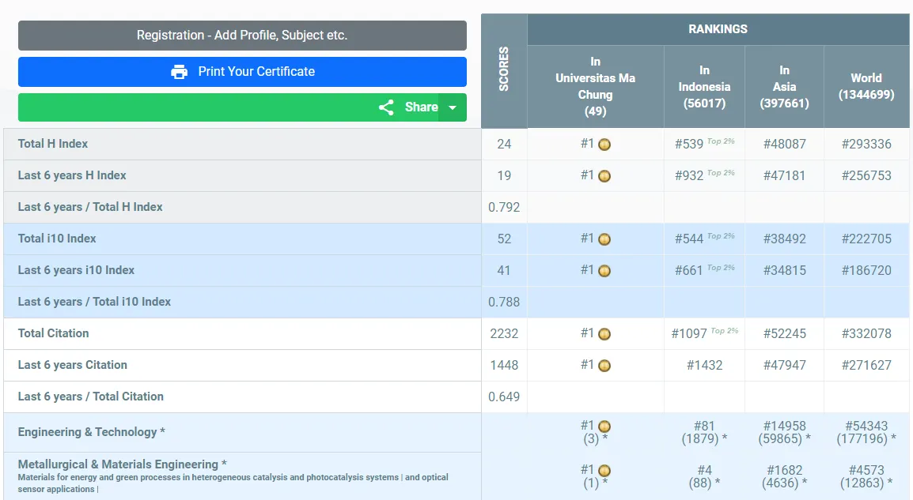Screen dimensions: 913x500
Task: Click the printer icon on certificate button
Action: 180,72
